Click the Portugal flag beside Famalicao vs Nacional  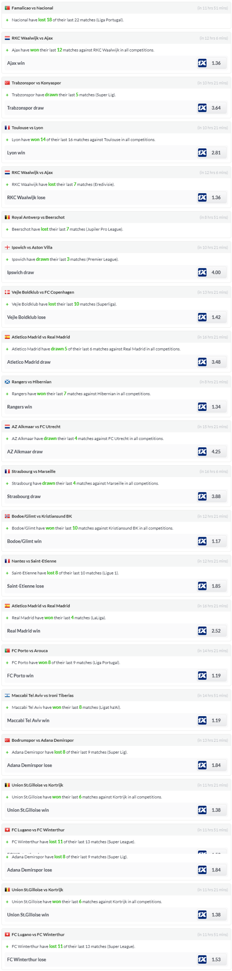pos(7,8)
